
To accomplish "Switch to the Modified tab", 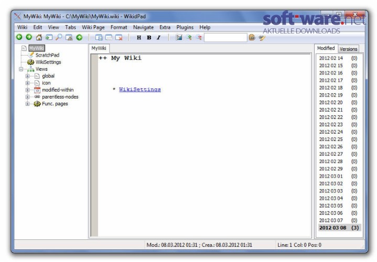I will pos(326,48).
